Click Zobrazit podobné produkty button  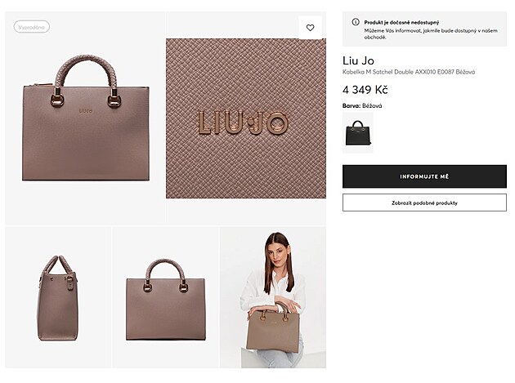[424, 203]
